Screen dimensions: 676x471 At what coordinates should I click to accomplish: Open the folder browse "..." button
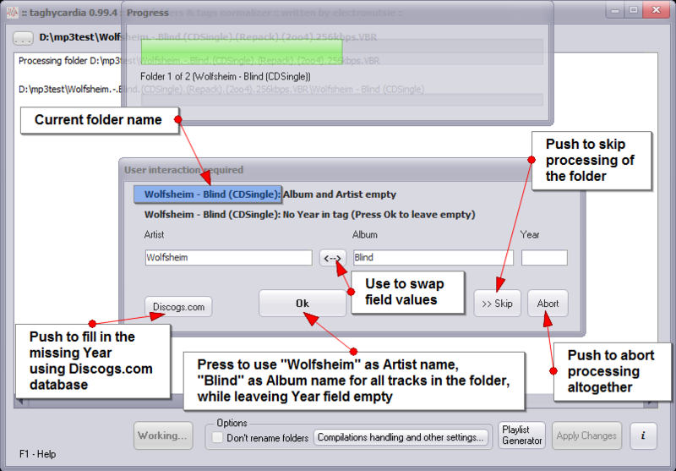tap(23, 38)
